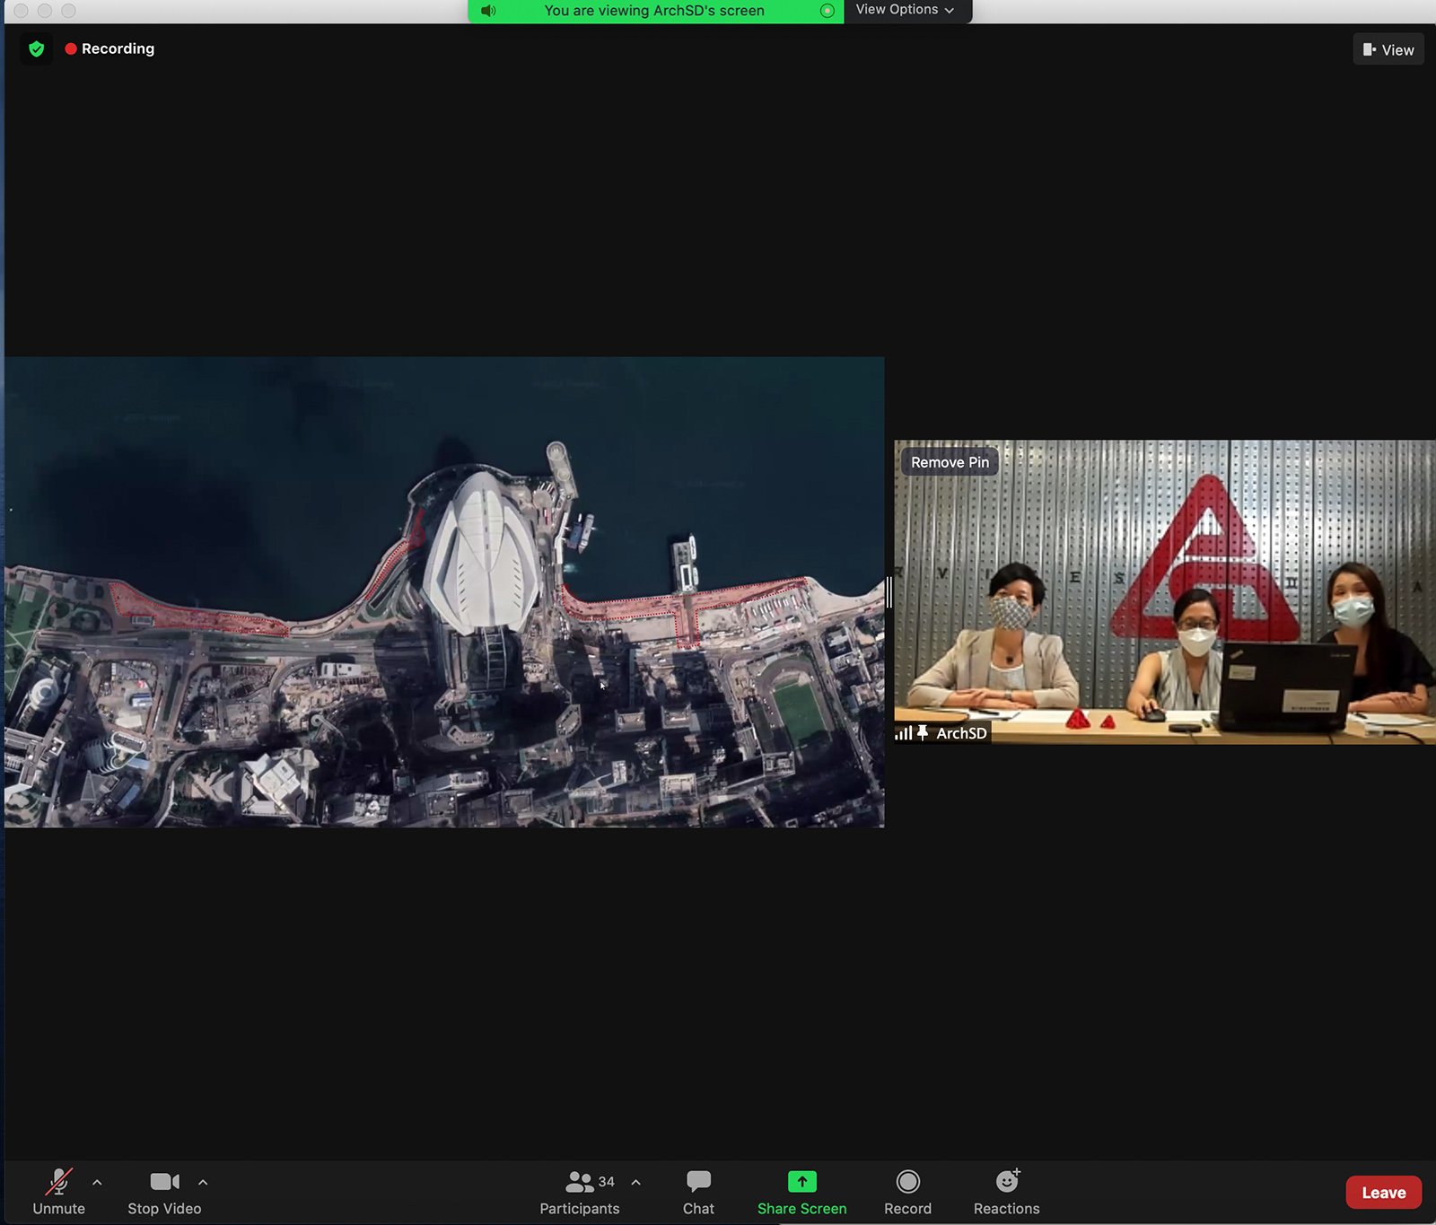Expand video options arrow beside Stop Video
Screen dimensions: 1436x1225
pyautogui.click(x=203, y=1183)
